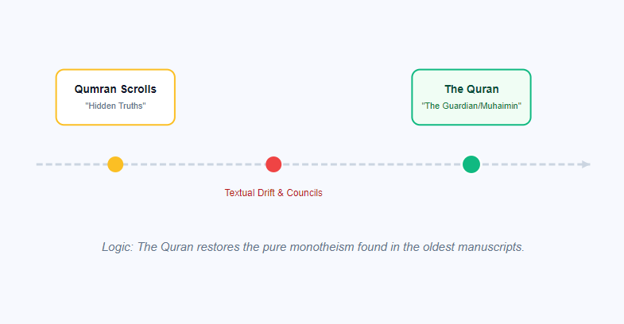
Task: Click "The Guardian/Muhaimin" subtitle text
Action: click(471, 106)
